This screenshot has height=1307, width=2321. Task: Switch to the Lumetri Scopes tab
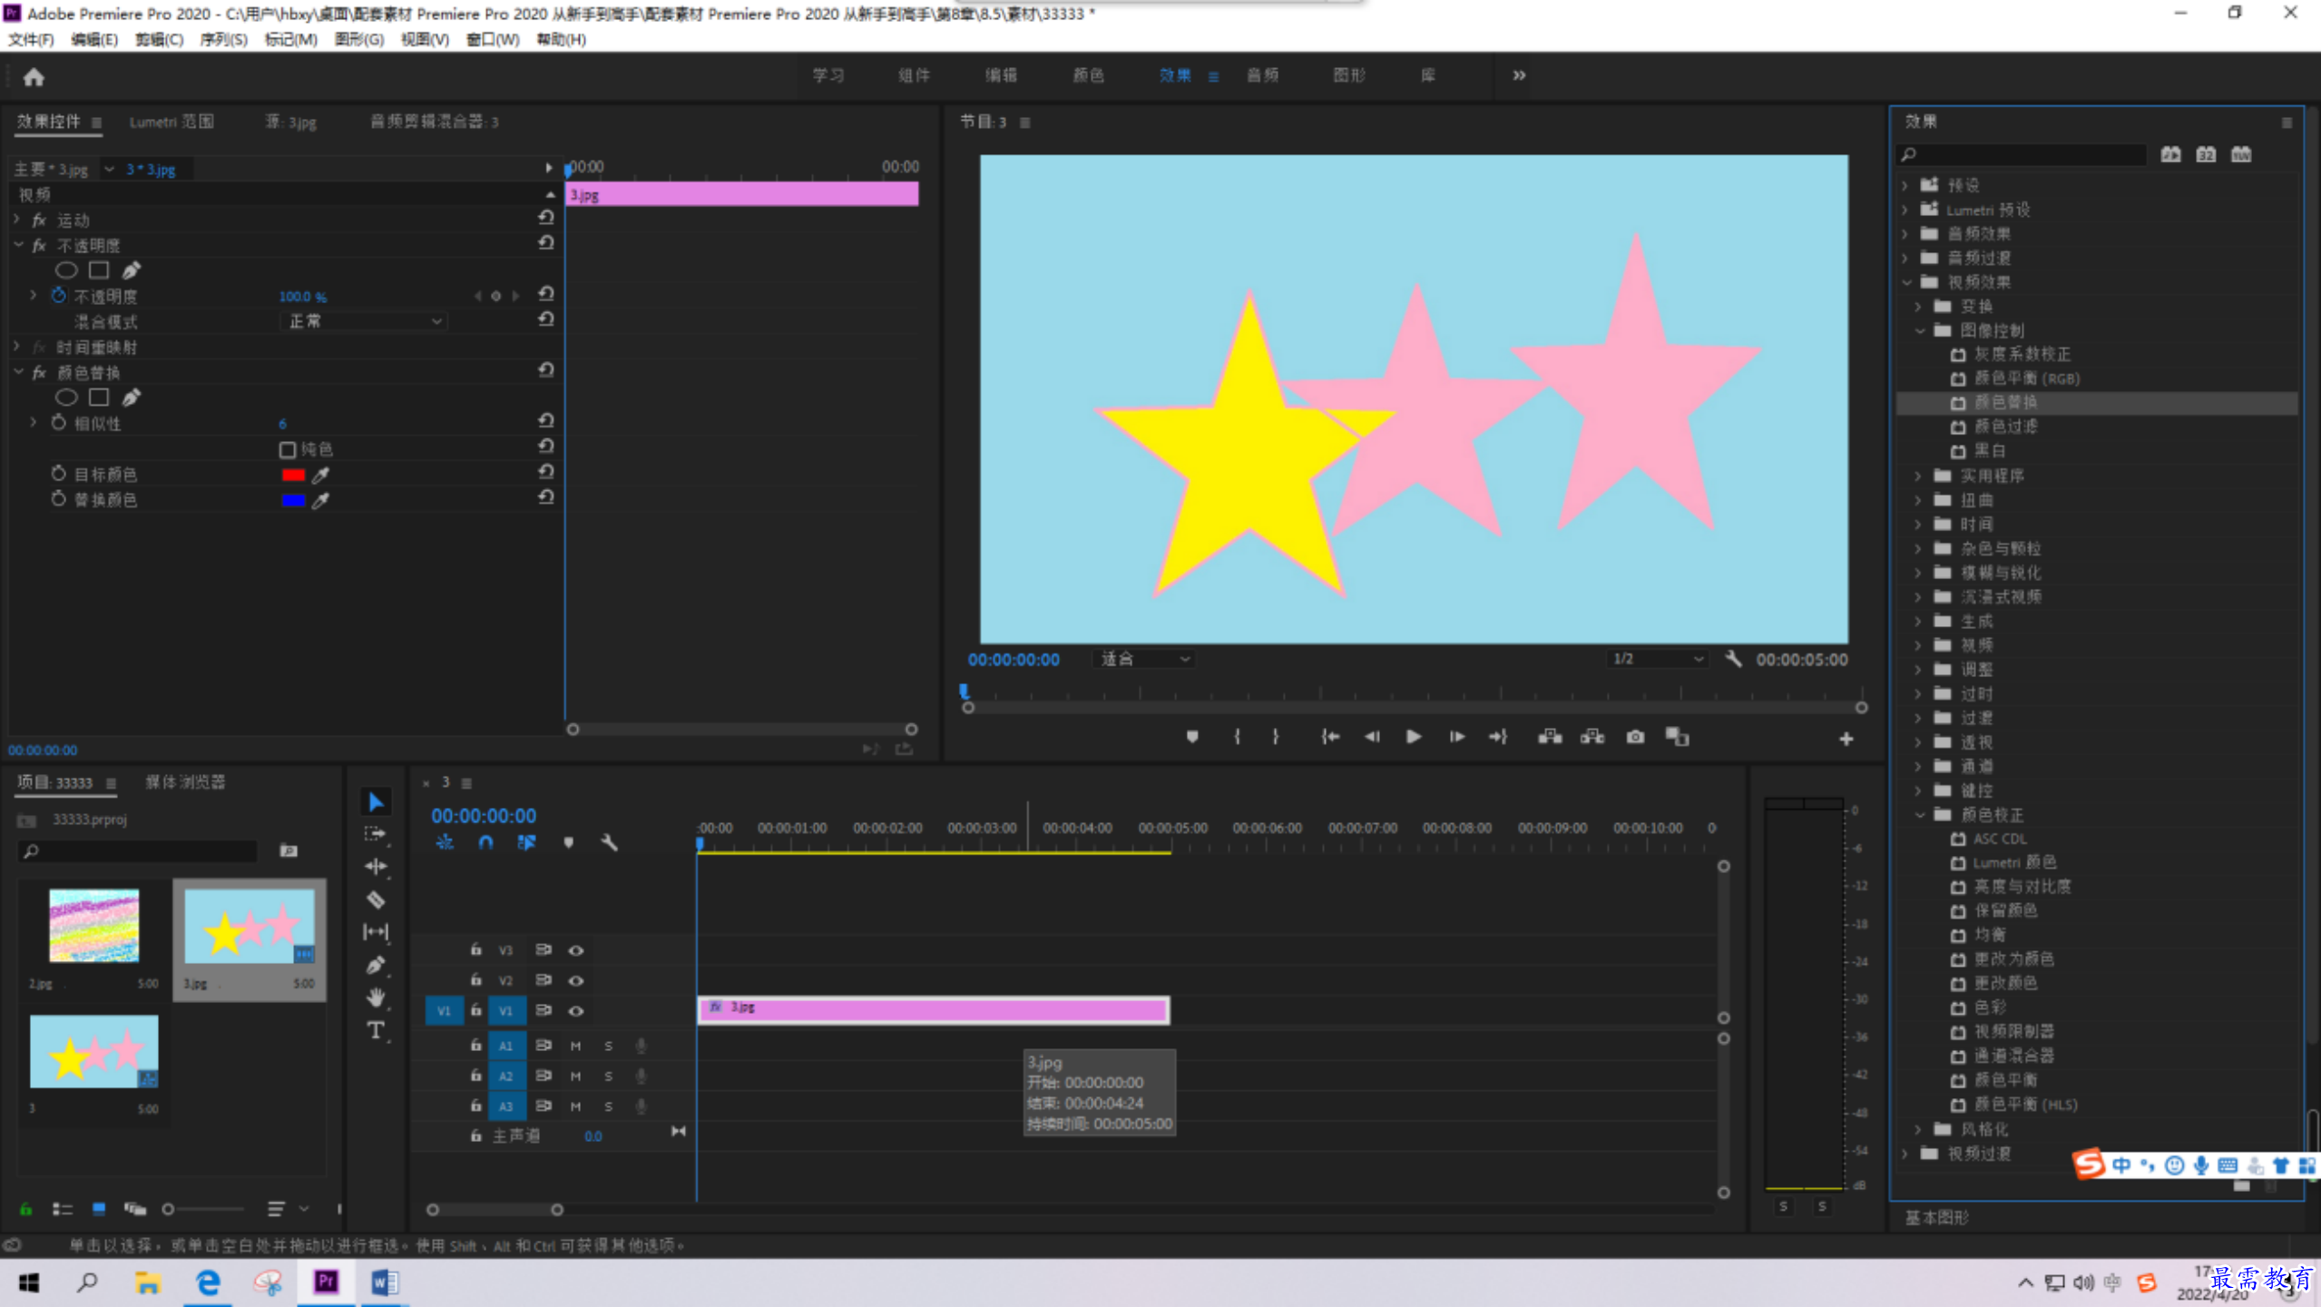[171, 122]
